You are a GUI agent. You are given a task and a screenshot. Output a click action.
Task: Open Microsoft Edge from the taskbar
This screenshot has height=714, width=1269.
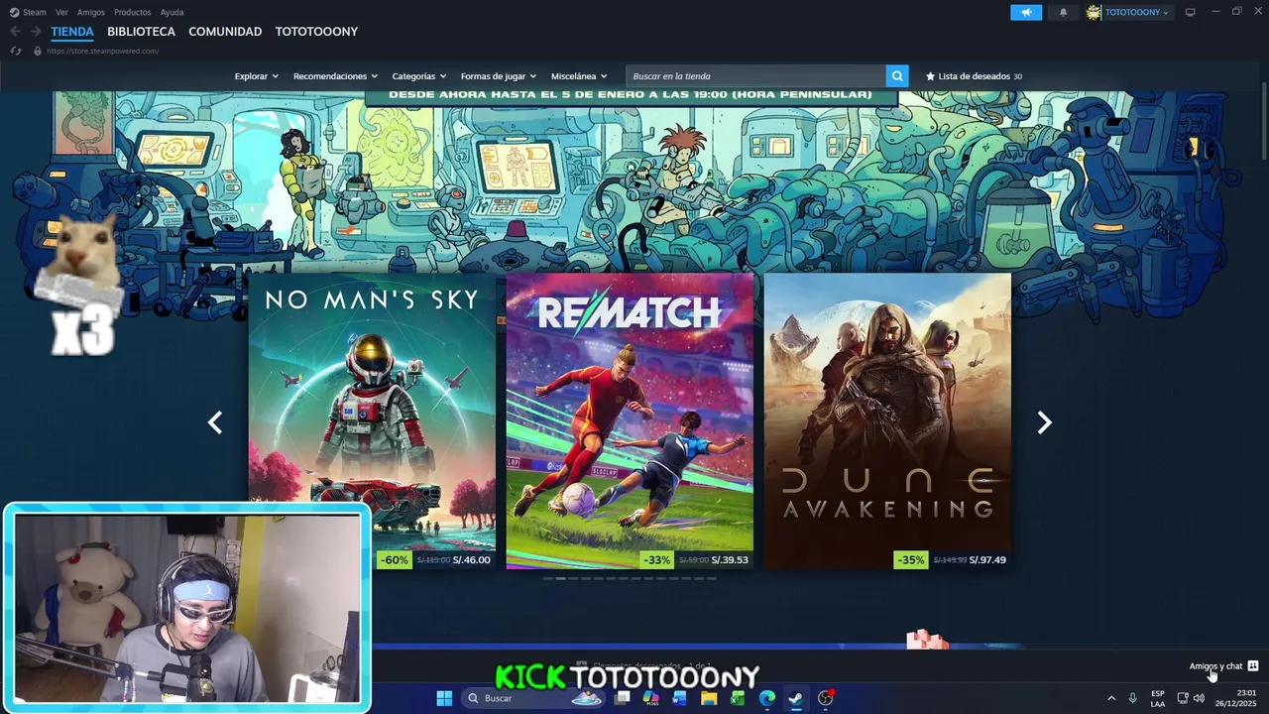click(767, 698)
